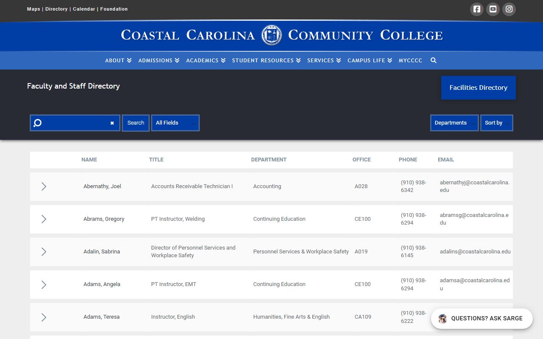Click office A028 cell
543x339 pixels.
[361, 186]
